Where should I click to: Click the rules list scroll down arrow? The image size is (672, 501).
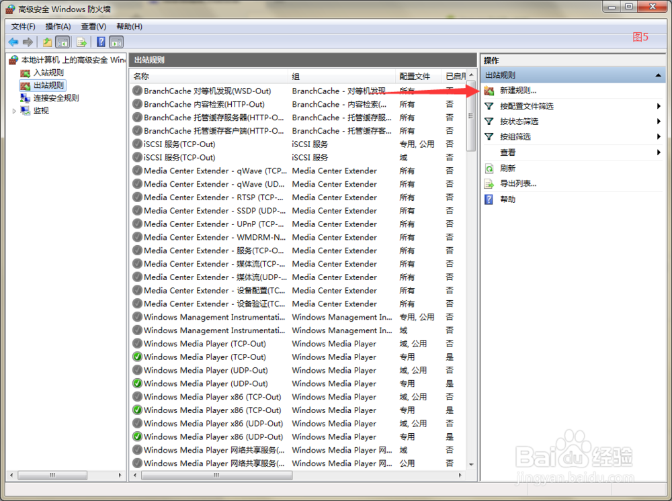click(471, 465)
